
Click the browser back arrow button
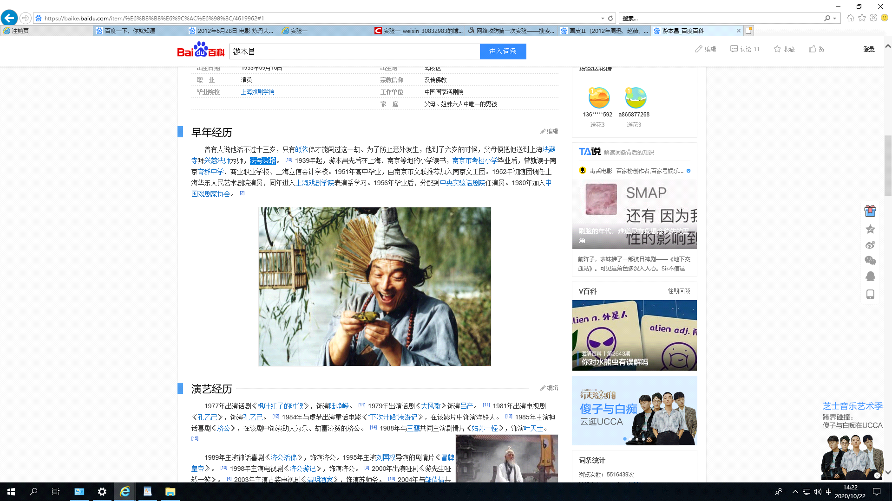point(9,18)
